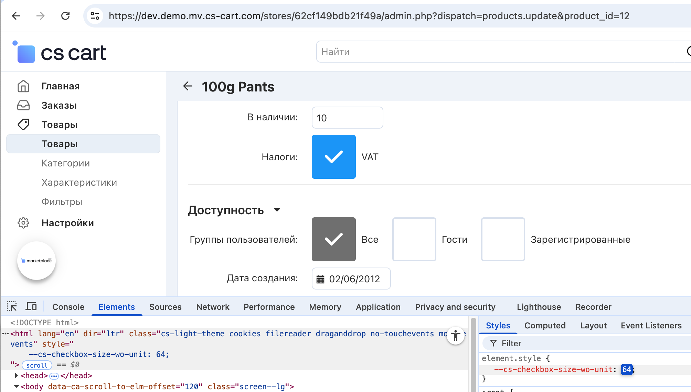Image resolution: width=691 pixels, height=392 pixels.
Task: Open Заказы in the sidebar menu
Action: tap(59, 105)
